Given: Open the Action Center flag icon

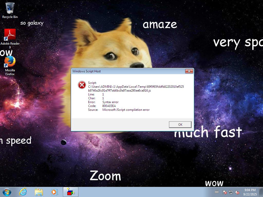Looking at the screenshot, I should click(x=224, y=192).
